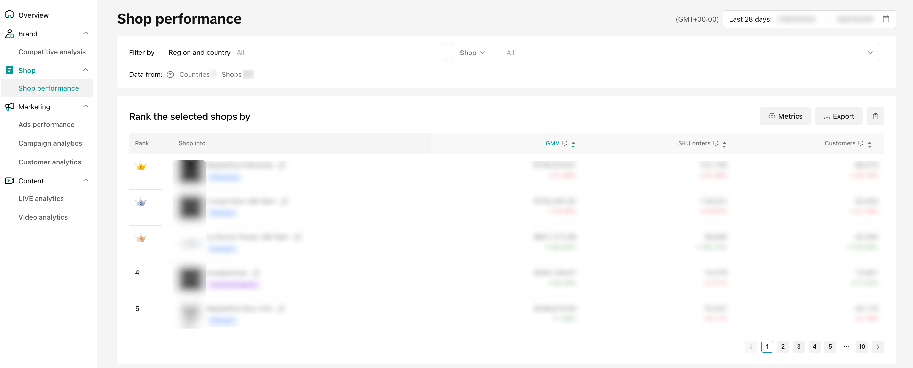Open Ads performance page
The height and width of the screenshot is (368, 913).
(46, 125)
